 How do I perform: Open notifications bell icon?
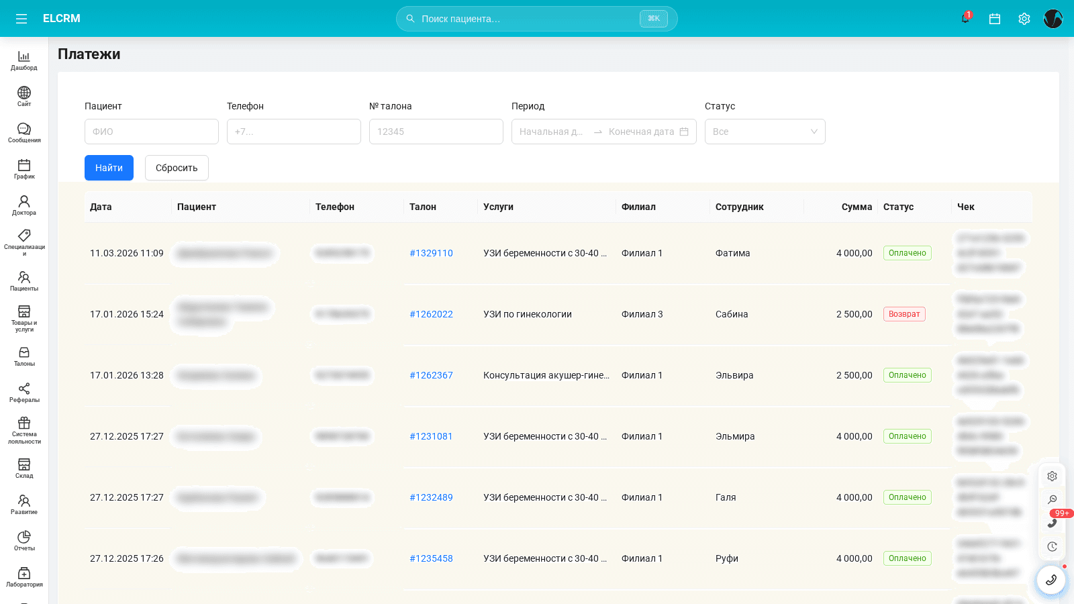tap(965, 19)
